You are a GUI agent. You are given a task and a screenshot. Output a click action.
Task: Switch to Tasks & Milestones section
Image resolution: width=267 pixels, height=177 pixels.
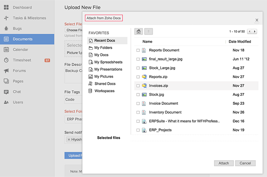coord(29,18)
